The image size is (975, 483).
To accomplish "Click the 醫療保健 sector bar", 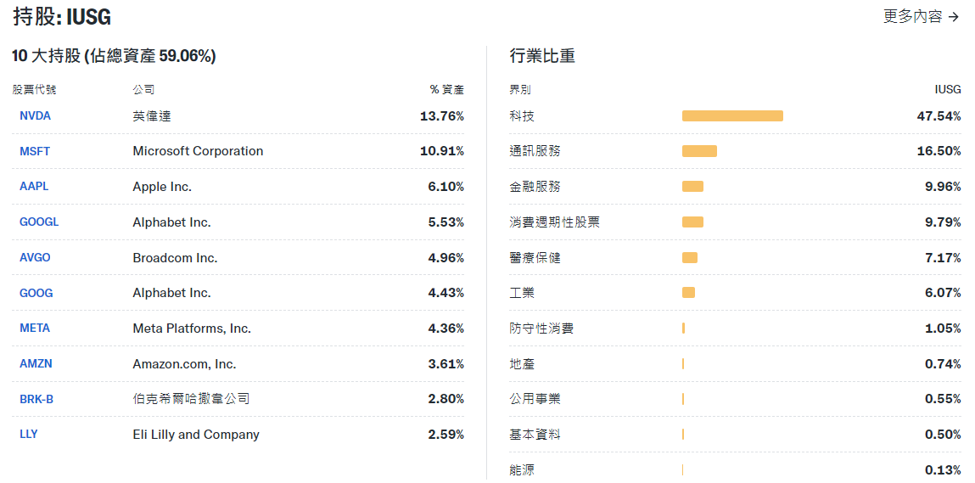I will 690,258.
